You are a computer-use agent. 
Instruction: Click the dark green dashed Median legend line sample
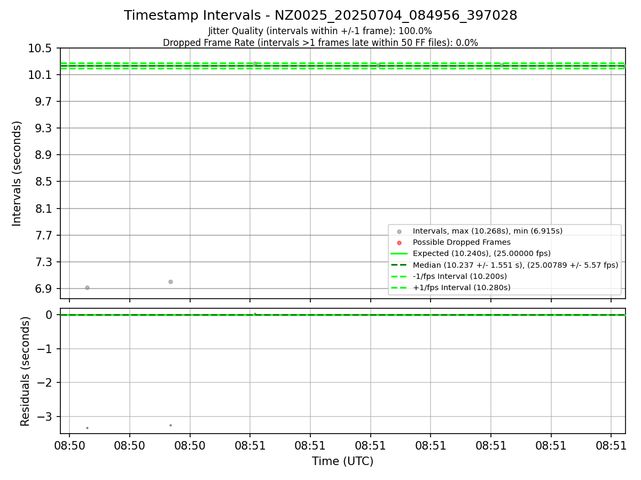(399, 265)
